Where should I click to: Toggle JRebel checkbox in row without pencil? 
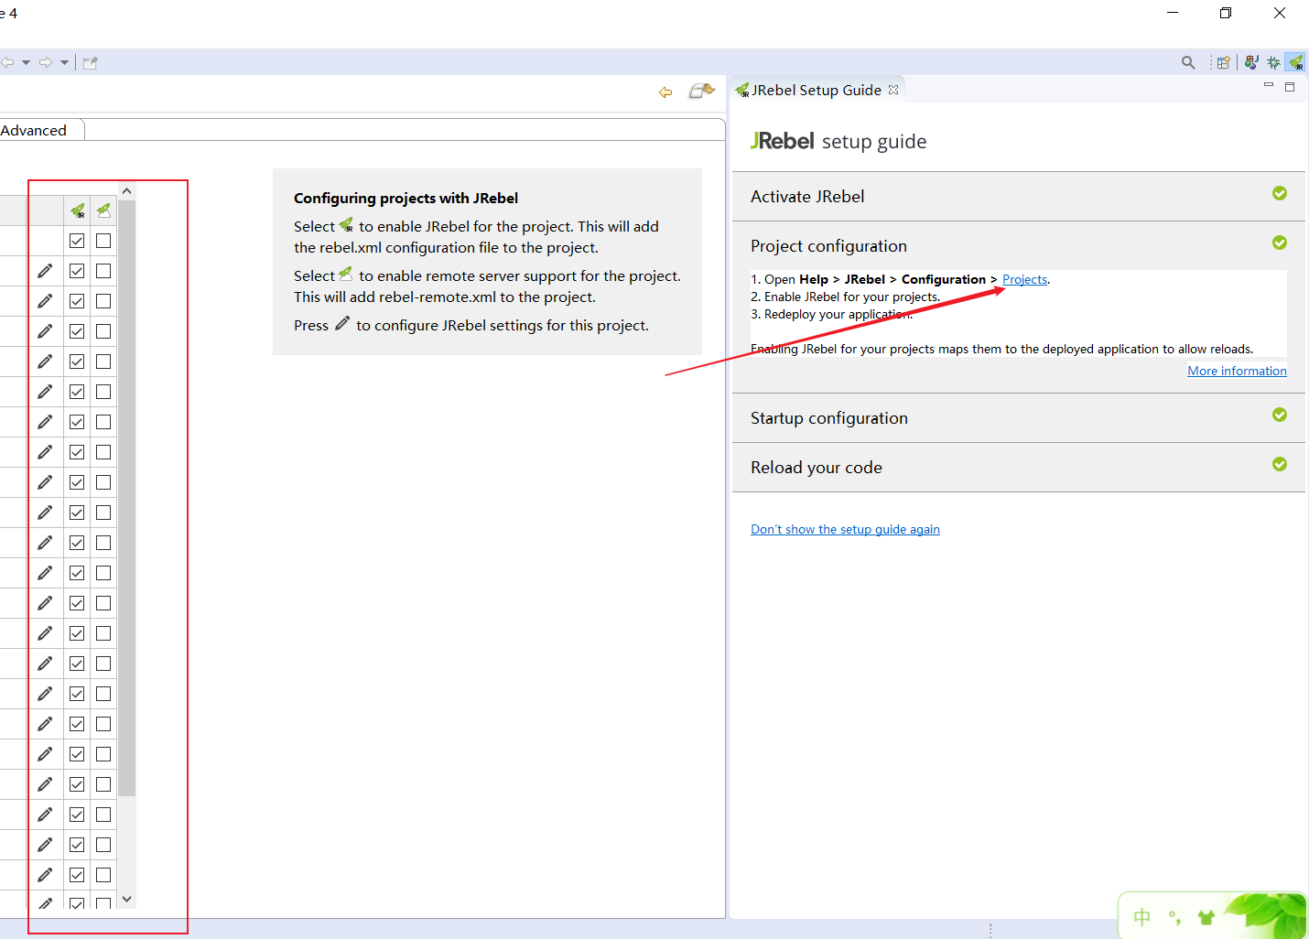tap(77, 241)
